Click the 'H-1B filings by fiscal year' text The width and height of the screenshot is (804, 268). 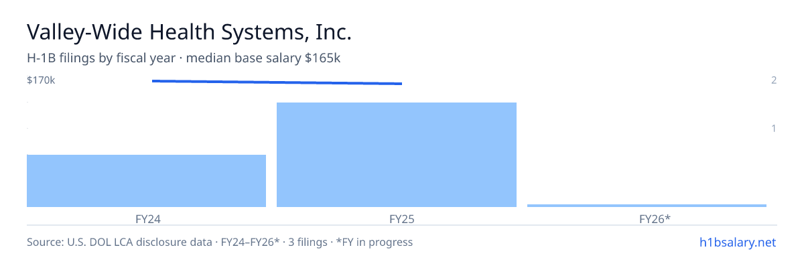point(101,58)
